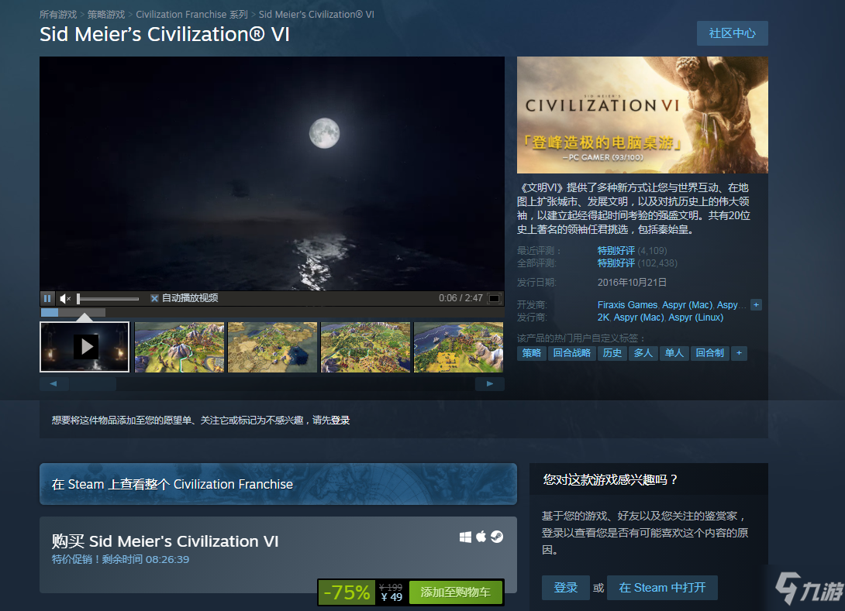Viewport: 845px width, 611px height.
Task: Click the SteamOS platform icon
Action: tap(497, 537)
